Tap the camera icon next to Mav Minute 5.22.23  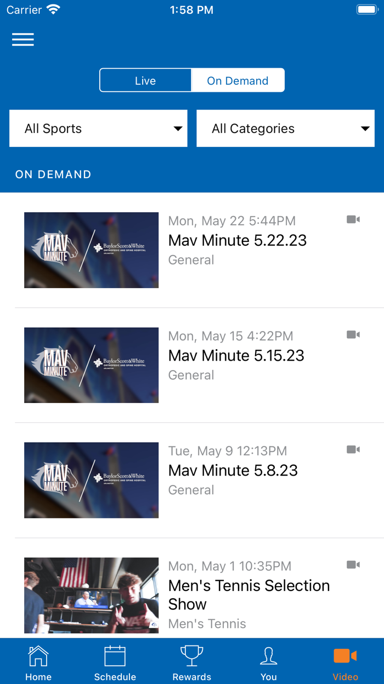click(x=354, y=218)
